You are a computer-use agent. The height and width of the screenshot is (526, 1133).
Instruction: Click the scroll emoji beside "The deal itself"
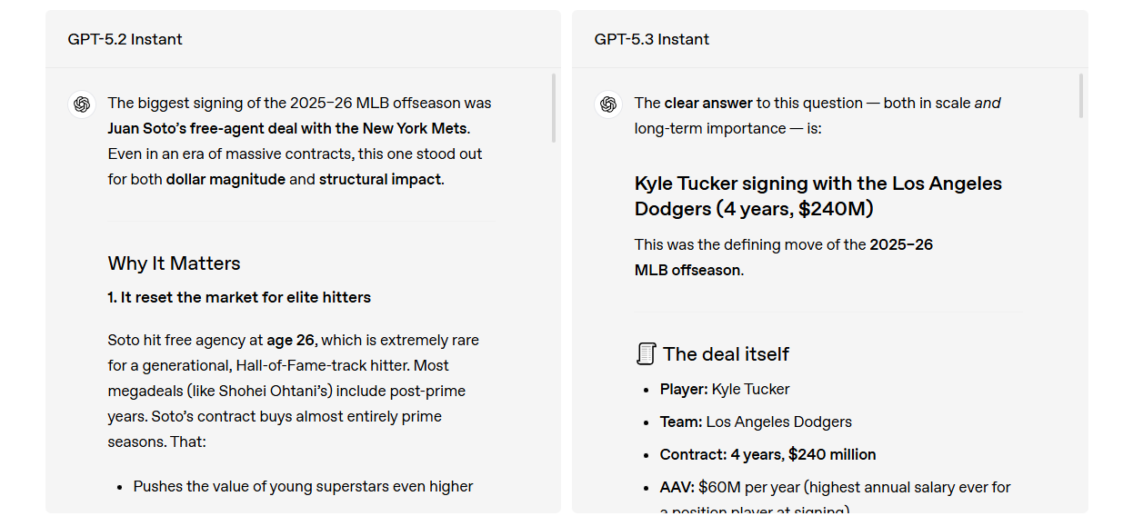point(646,354)
